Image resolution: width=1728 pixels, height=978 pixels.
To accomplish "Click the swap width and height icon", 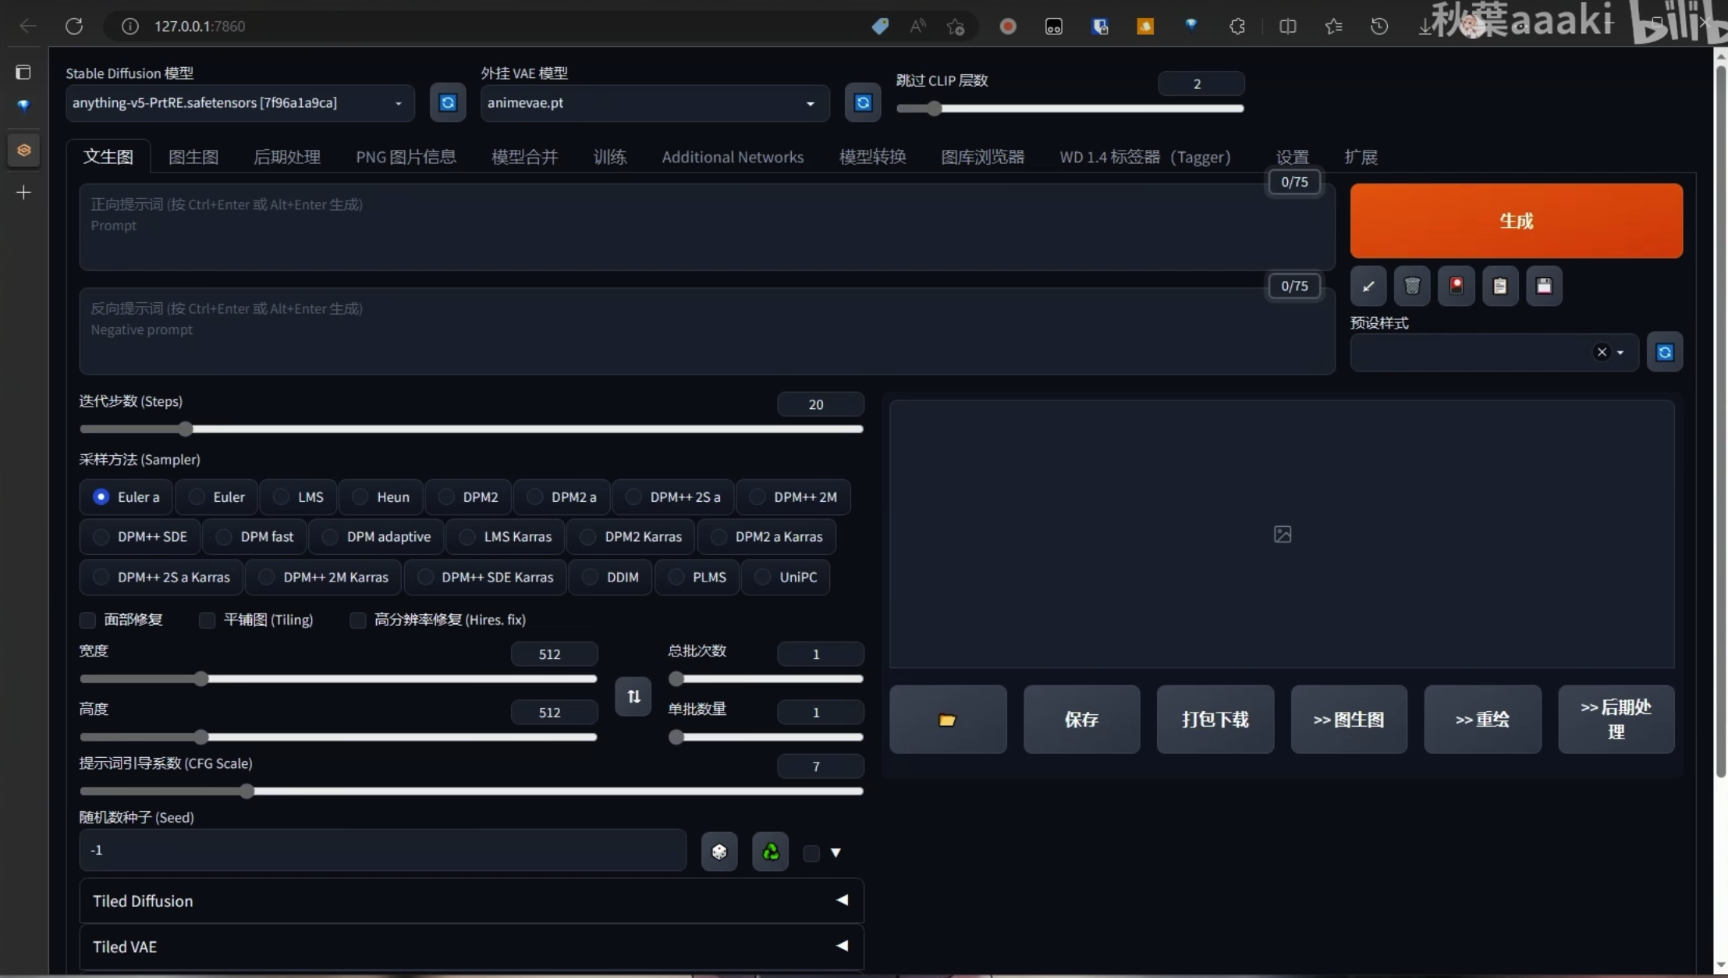I will [633, 696].
